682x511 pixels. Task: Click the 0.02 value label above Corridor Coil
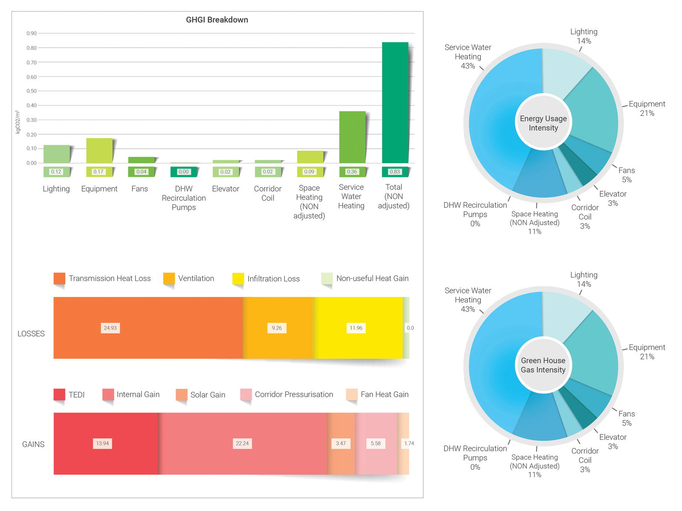point(268,172)
